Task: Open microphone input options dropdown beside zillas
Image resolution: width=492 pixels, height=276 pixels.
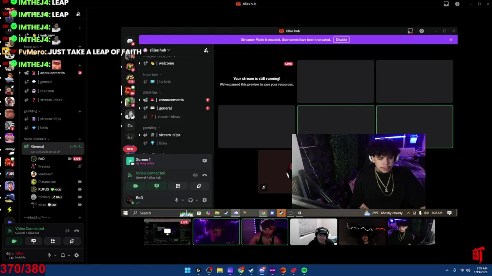Action: click(x=55, y=255)
